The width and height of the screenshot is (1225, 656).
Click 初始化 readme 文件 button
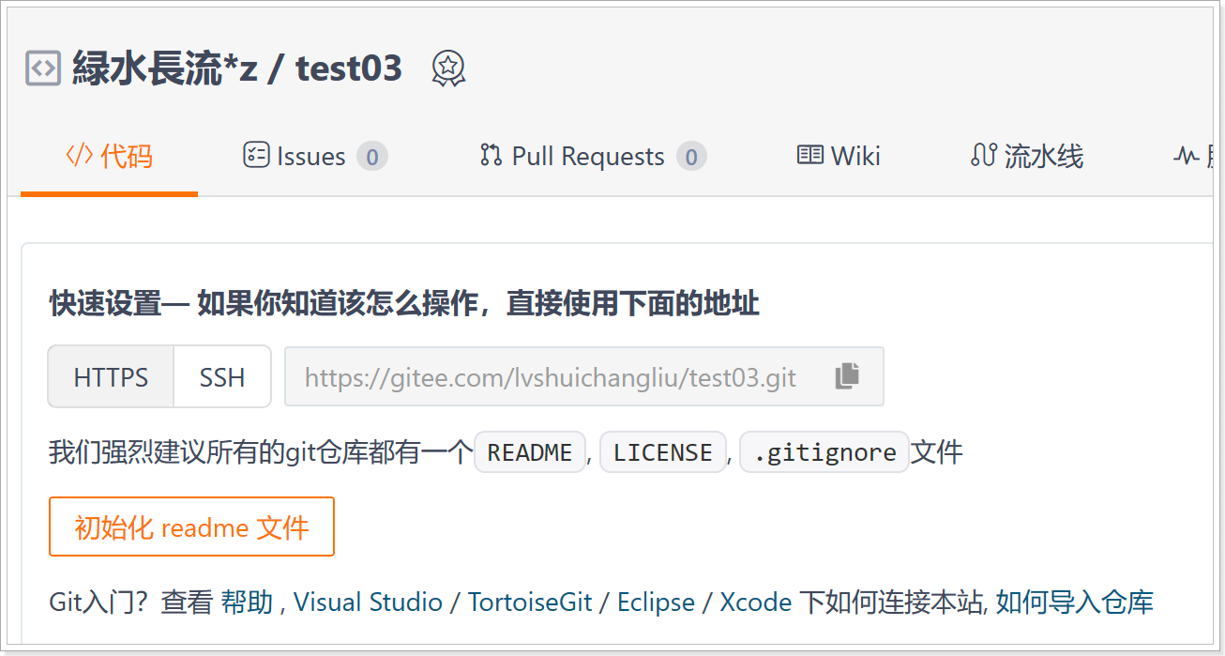click(x=191, y=527)
